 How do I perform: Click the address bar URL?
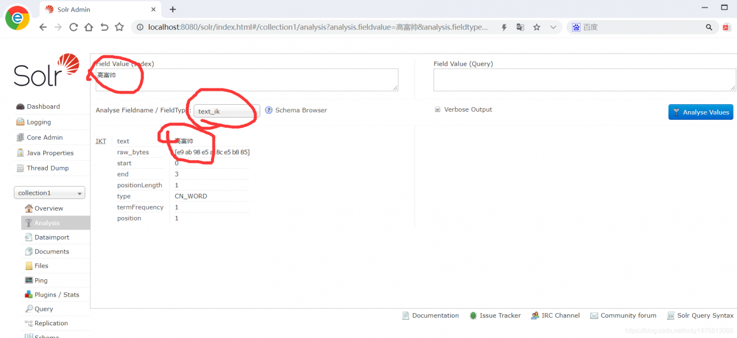pyautogui.click(x=318, y=27)
